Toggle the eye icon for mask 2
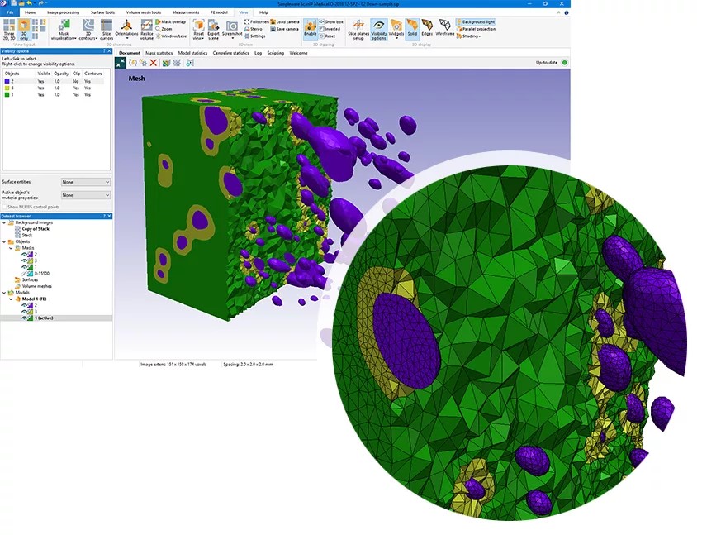This screenshot has width=702, height=535. [25, 254]
